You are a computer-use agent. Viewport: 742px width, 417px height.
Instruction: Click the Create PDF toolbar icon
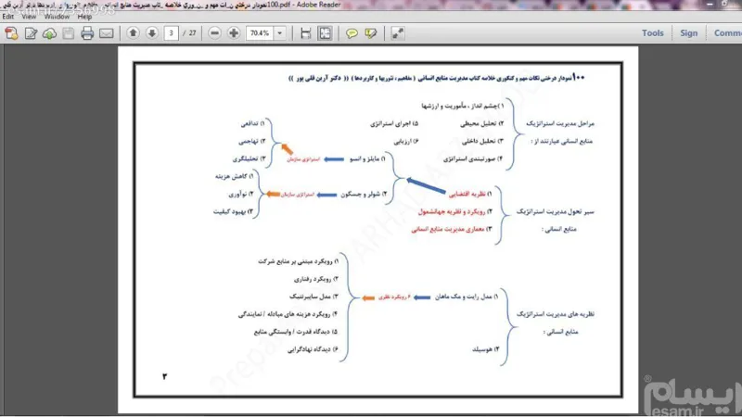(x=11, y=33)
